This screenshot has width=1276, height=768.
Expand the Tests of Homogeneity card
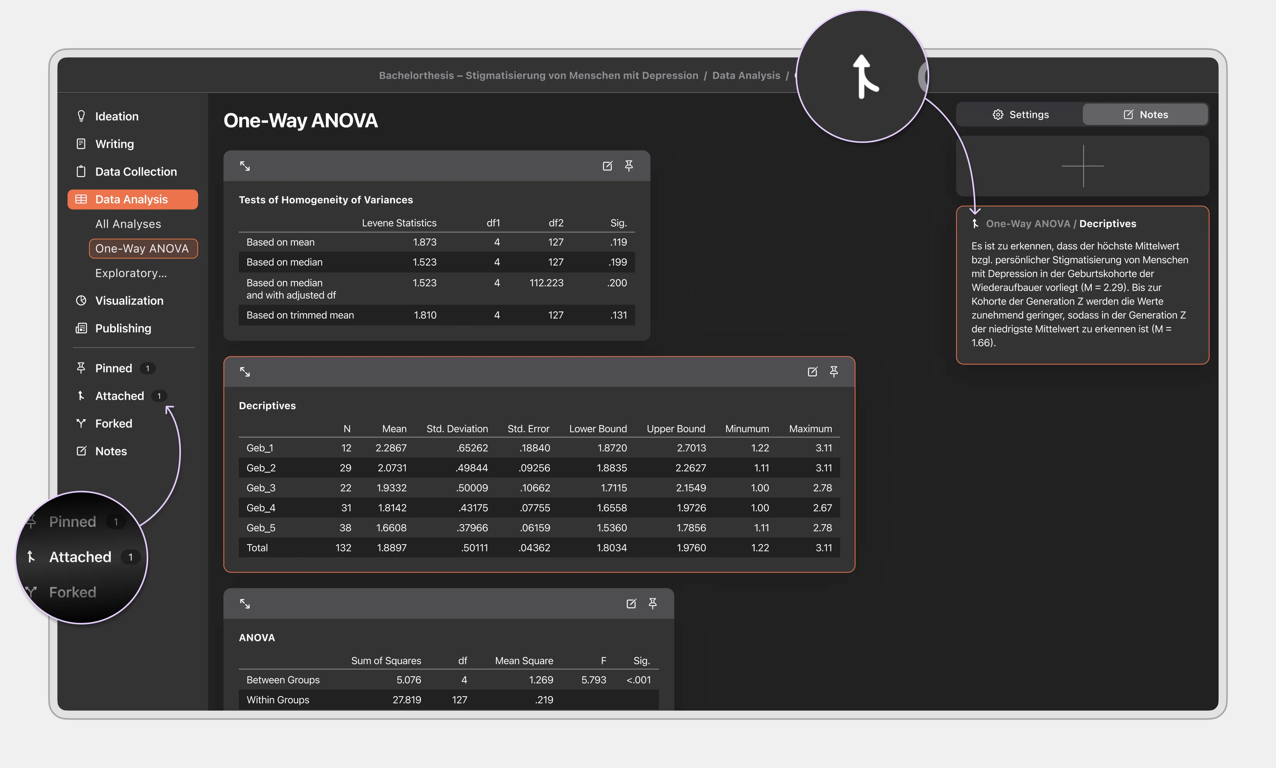[245, 166]
